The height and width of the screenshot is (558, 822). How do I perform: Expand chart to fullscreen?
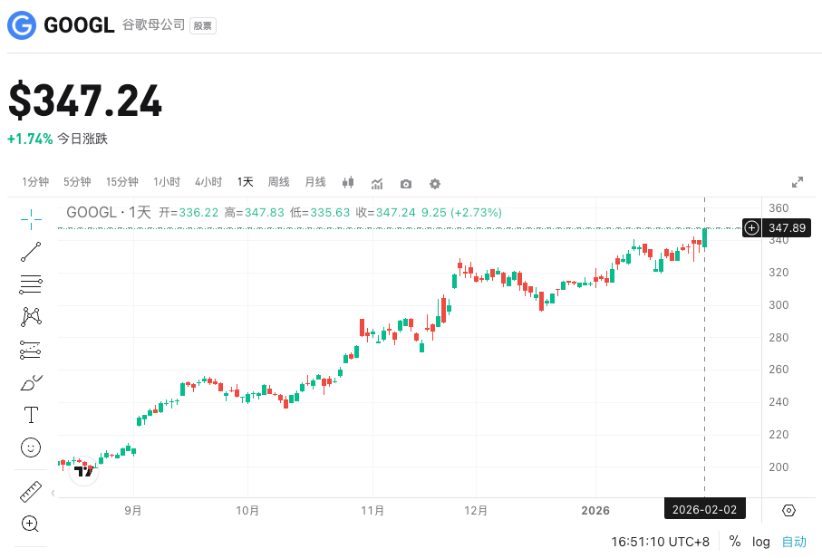(x=798, y=182)
